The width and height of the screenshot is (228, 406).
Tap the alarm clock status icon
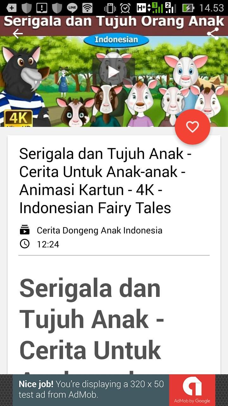125,8
